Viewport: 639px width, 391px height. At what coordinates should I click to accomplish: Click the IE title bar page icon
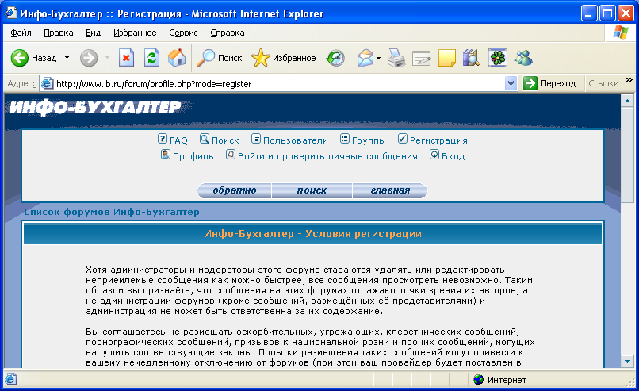tap(10, 13)
